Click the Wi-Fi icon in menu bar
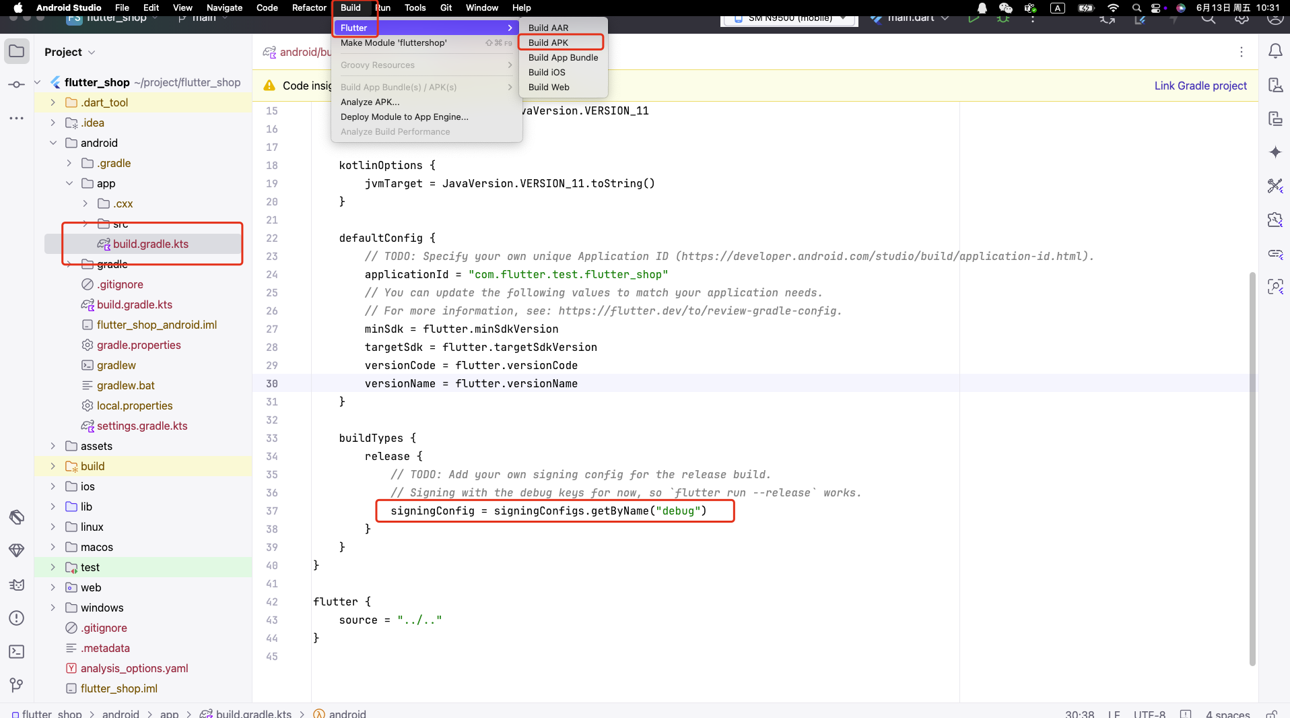 tap(1113, 8)
